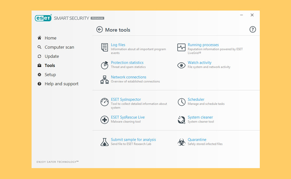The width and height of the screenshot is (291, 179).
Task: Click the Quarantine biohazard icon
Action: pos(181,142)
